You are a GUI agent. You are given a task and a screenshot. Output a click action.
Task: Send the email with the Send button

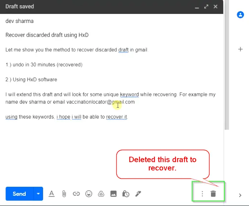20,194
